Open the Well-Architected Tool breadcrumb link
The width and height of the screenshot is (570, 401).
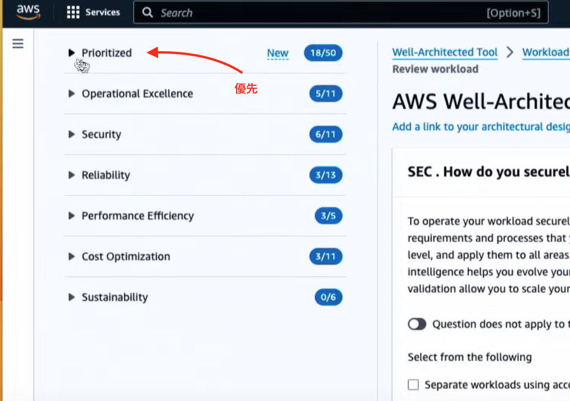click(x=445, y=52)
